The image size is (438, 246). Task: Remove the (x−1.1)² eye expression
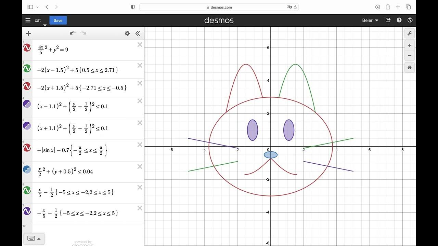tap(140, 101)
